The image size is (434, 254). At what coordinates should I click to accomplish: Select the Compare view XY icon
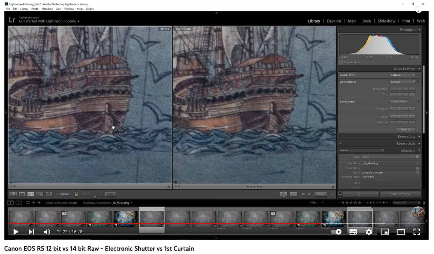click(31, 194)
